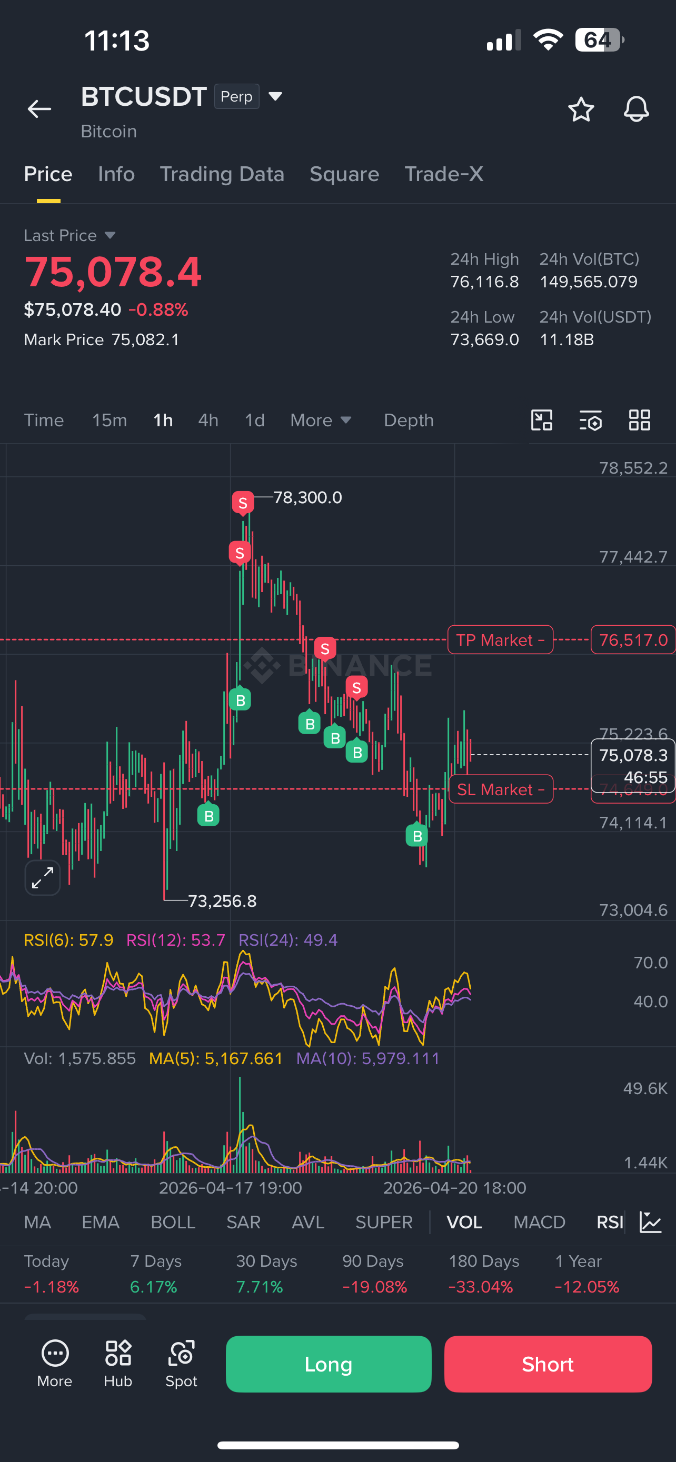Image resolution: width=676 pixels, height=1462 pixels.
Task: Open the Square tab
Action: [344, 174]
